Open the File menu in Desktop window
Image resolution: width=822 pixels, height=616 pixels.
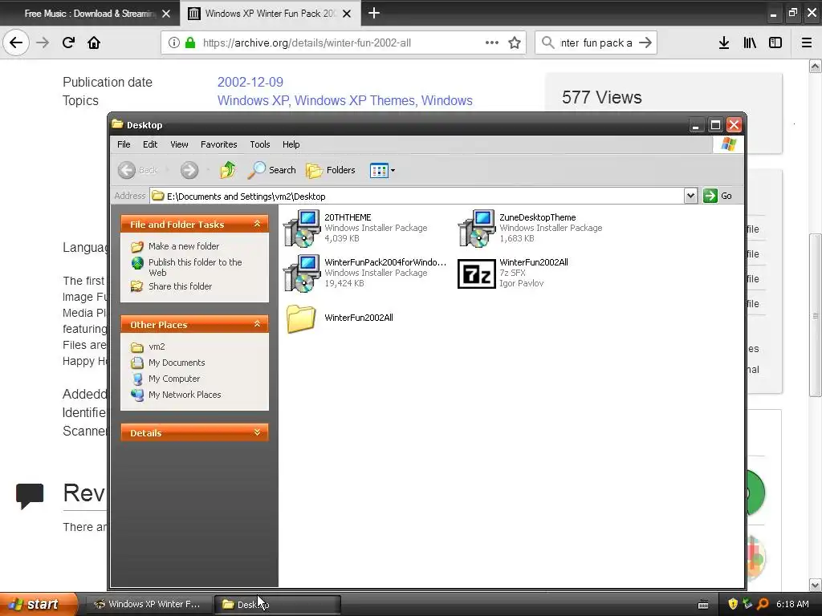point(124,144)
